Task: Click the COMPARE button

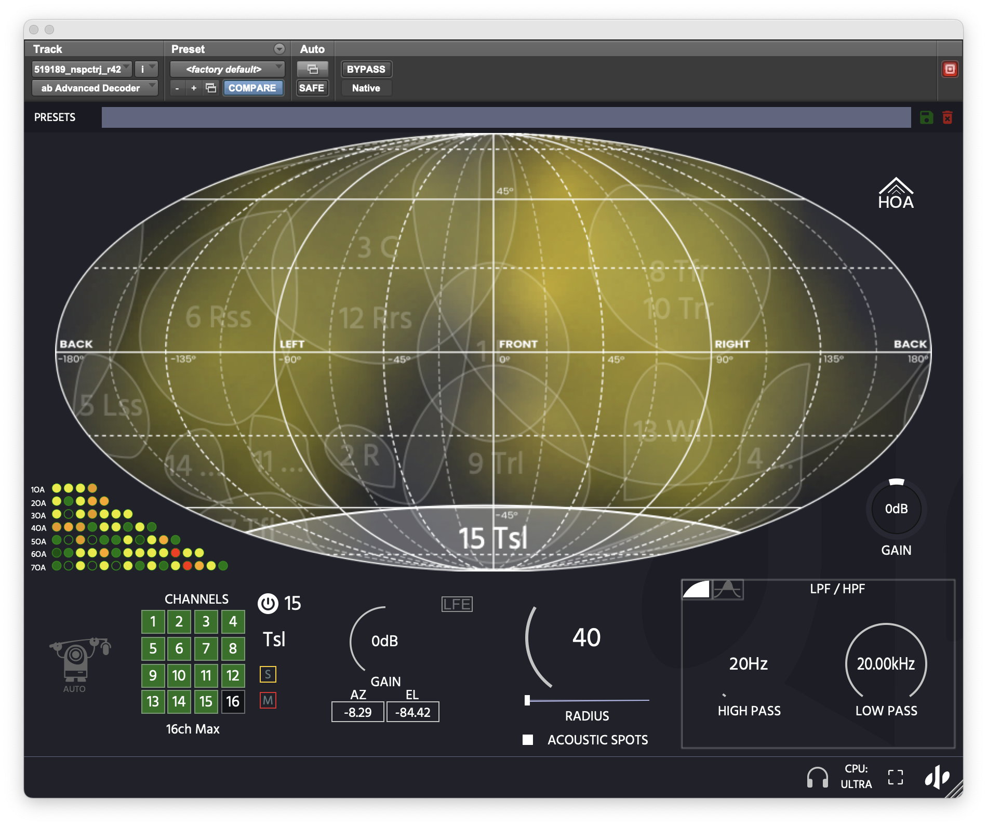Action: point(252,88)
